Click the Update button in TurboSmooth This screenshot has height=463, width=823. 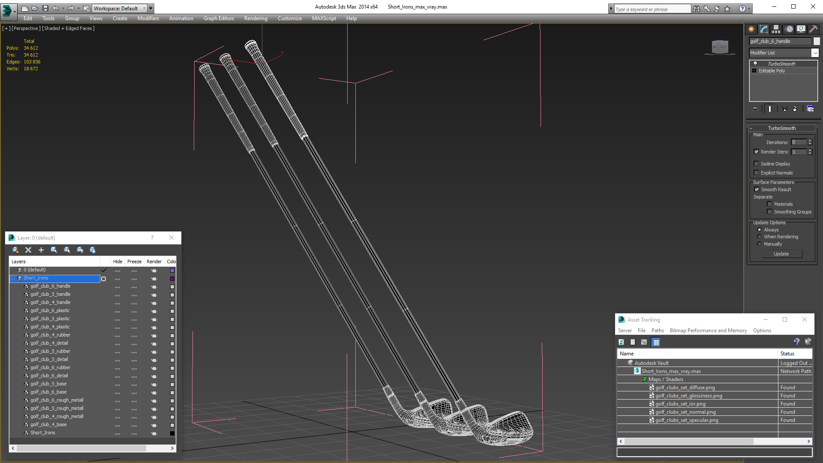[781, 254]
